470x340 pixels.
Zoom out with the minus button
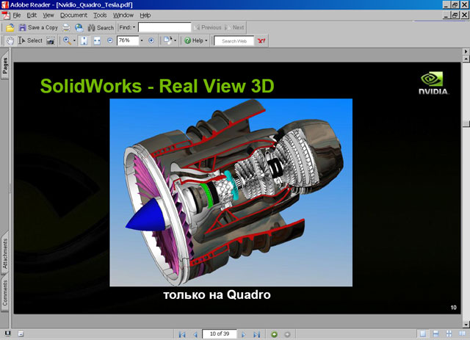click(110, 40)
